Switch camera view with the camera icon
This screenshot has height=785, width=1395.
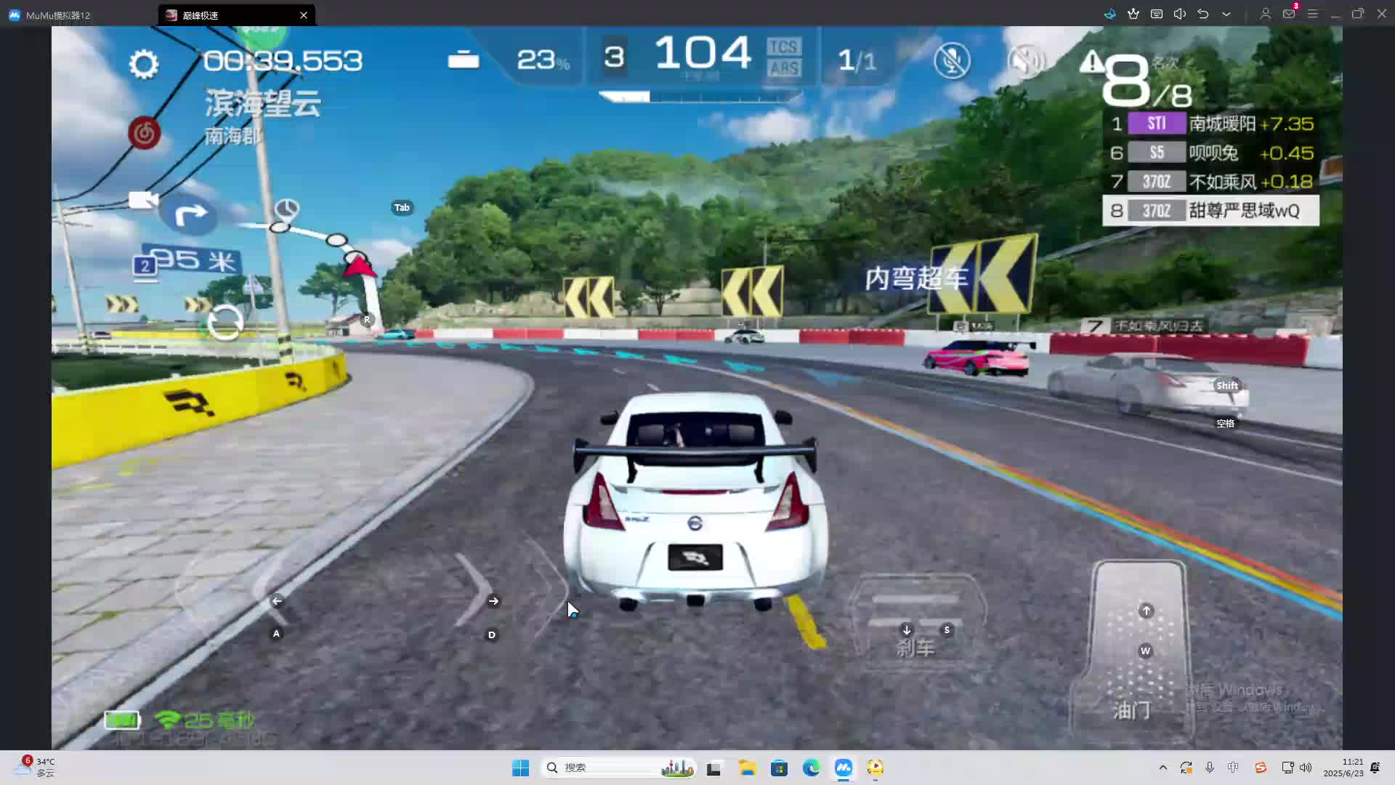143,200
